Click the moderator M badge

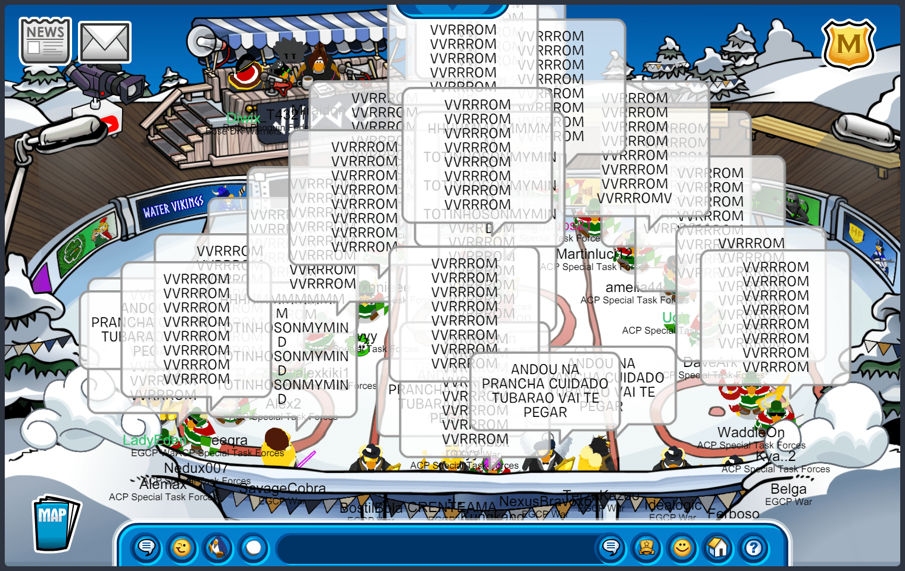[x=848, y=45]
